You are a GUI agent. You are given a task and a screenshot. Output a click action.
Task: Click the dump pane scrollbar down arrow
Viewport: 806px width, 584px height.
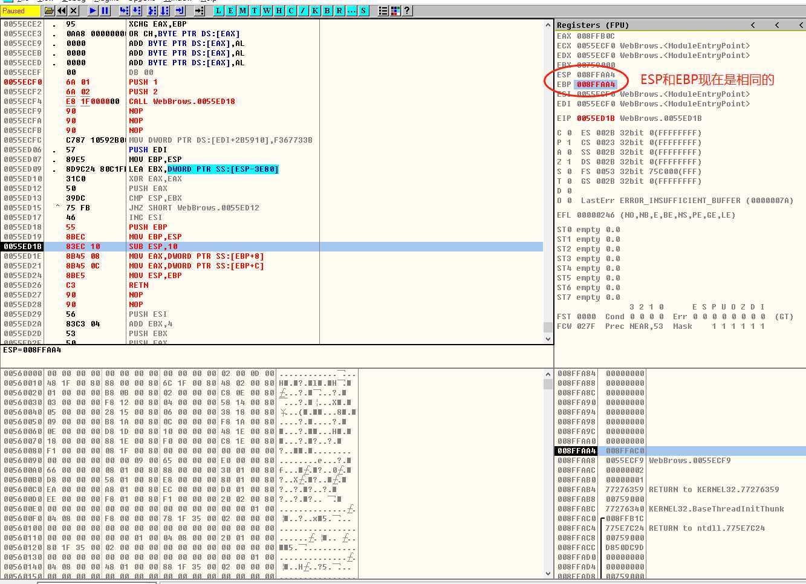point(548,573)
